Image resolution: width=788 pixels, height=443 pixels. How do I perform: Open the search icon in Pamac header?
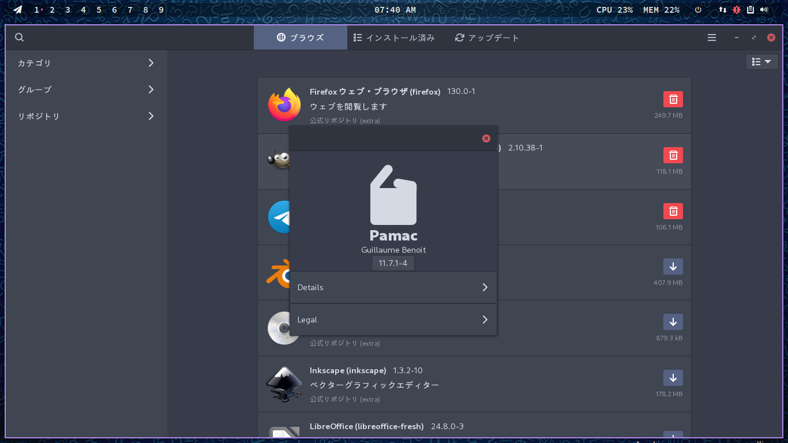click(19, 37)
